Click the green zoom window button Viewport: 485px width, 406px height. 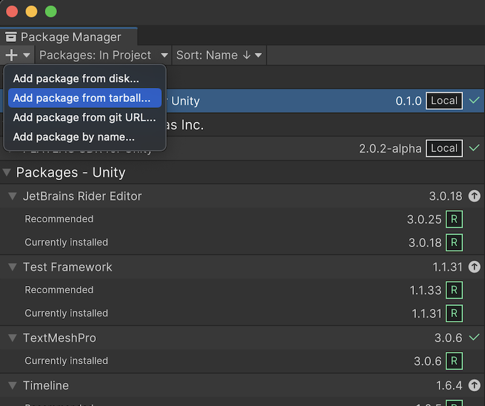pos(51,12)
